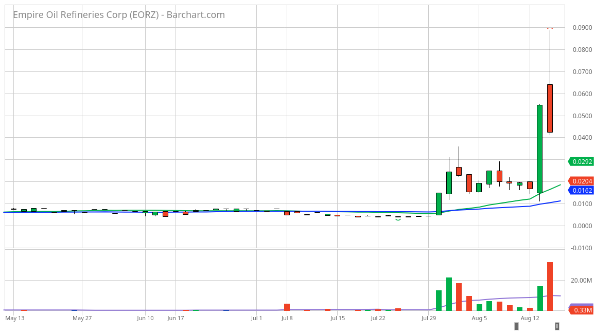Click the Jul 8 date label
Screen dimensions: 595x334
pyautogui.click(x=287, y=318)
